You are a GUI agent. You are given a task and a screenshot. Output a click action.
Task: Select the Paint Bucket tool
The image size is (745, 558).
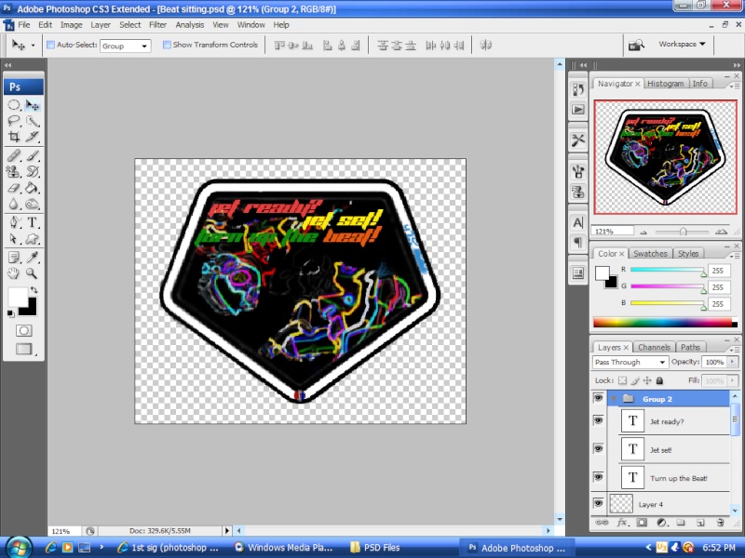pyautogui.click(x=33, y=188)
